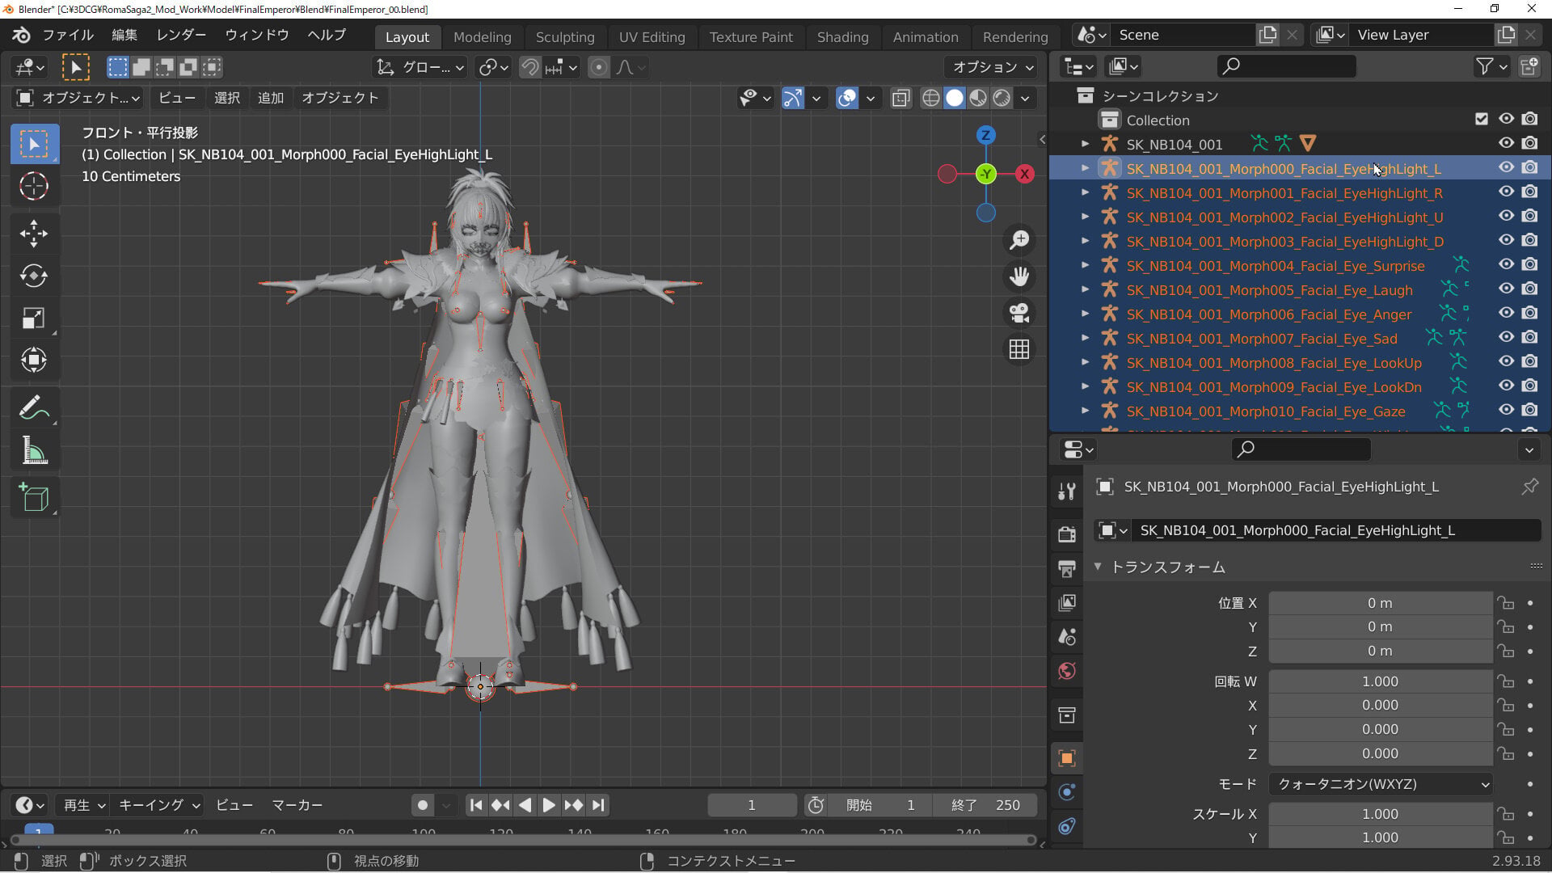Choose the Annotate pencil tool
The image size is (1552, 873).
click(34, 407)
